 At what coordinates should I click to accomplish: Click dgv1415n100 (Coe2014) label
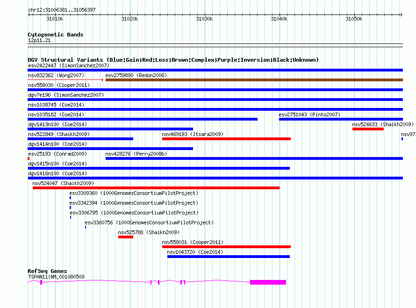point(57,164)
